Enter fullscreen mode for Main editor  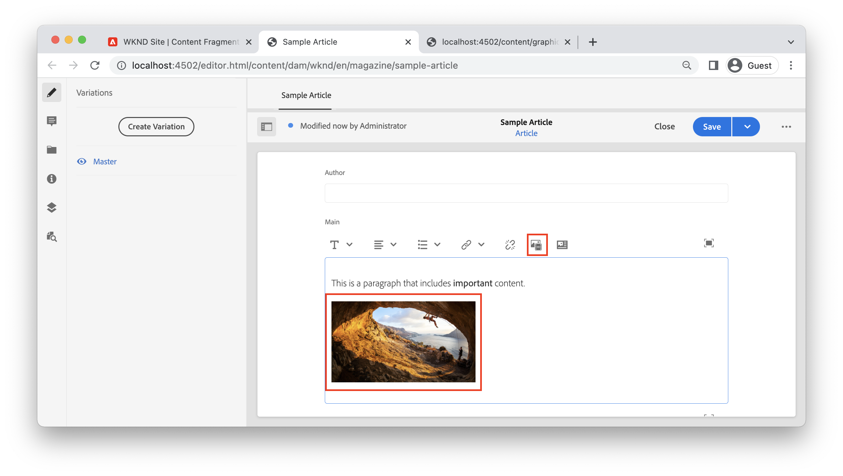pyautogui.click(x=709, y=243)
